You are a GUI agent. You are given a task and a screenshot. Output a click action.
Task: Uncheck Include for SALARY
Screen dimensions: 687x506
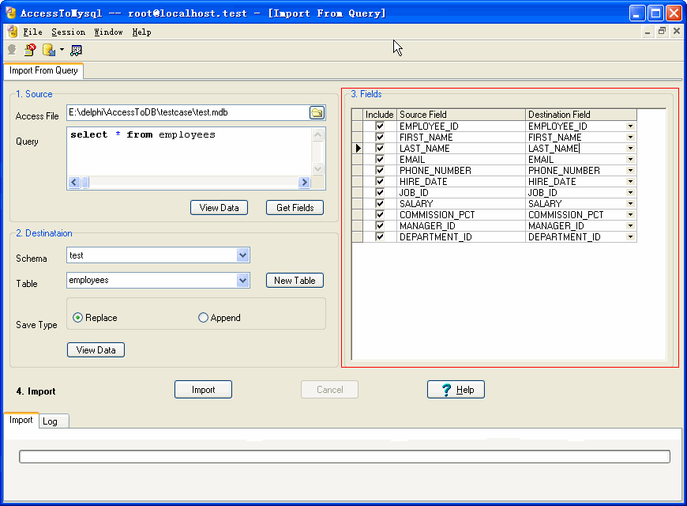[x=380, y=204]
